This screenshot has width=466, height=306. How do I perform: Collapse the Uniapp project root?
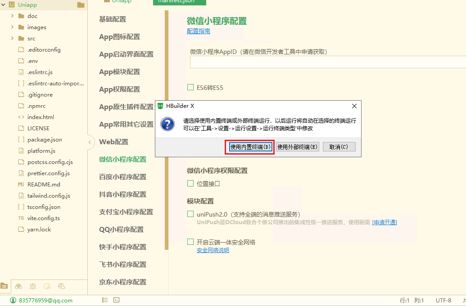(4, 4)
